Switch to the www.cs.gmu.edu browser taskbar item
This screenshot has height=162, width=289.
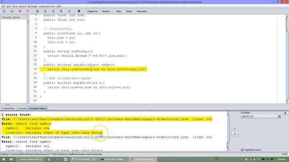coord(30,159)
